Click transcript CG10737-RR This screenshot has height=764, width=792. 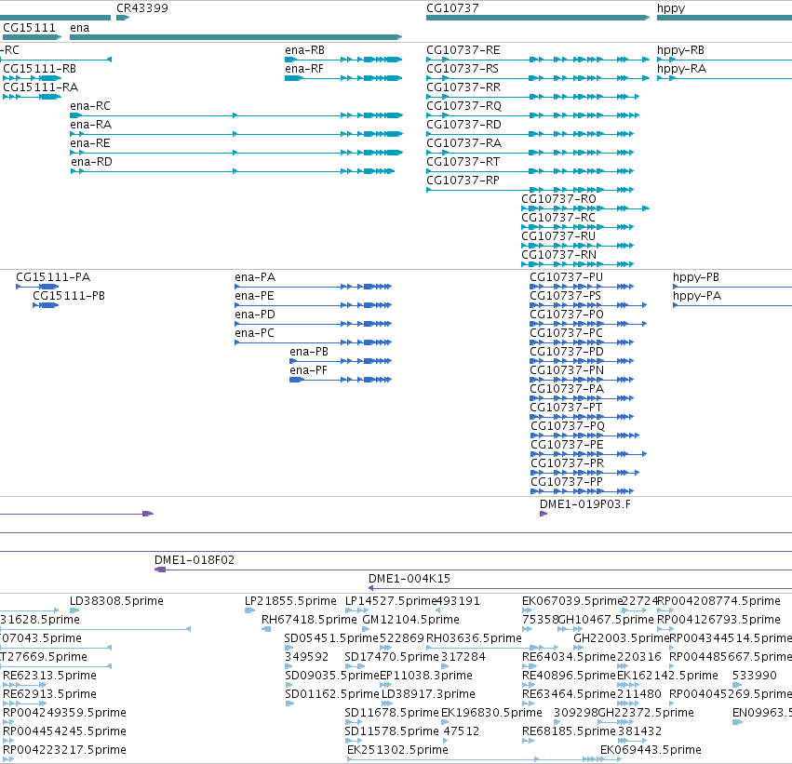pyautogui.click(x=533, y=97)
